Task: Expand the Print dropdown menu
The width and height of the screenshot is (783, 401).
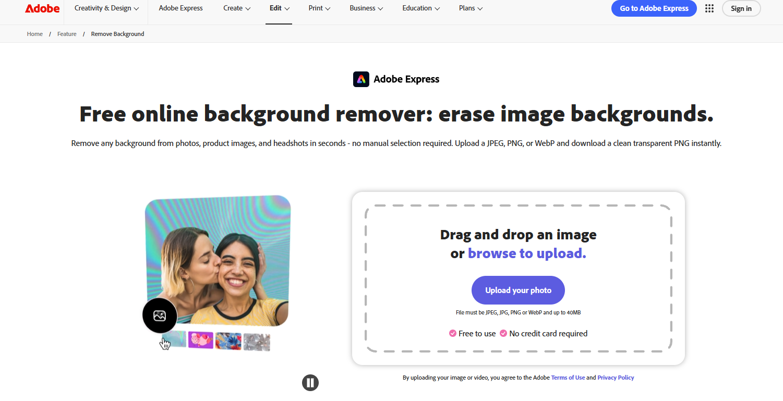Action: (319, 8)
